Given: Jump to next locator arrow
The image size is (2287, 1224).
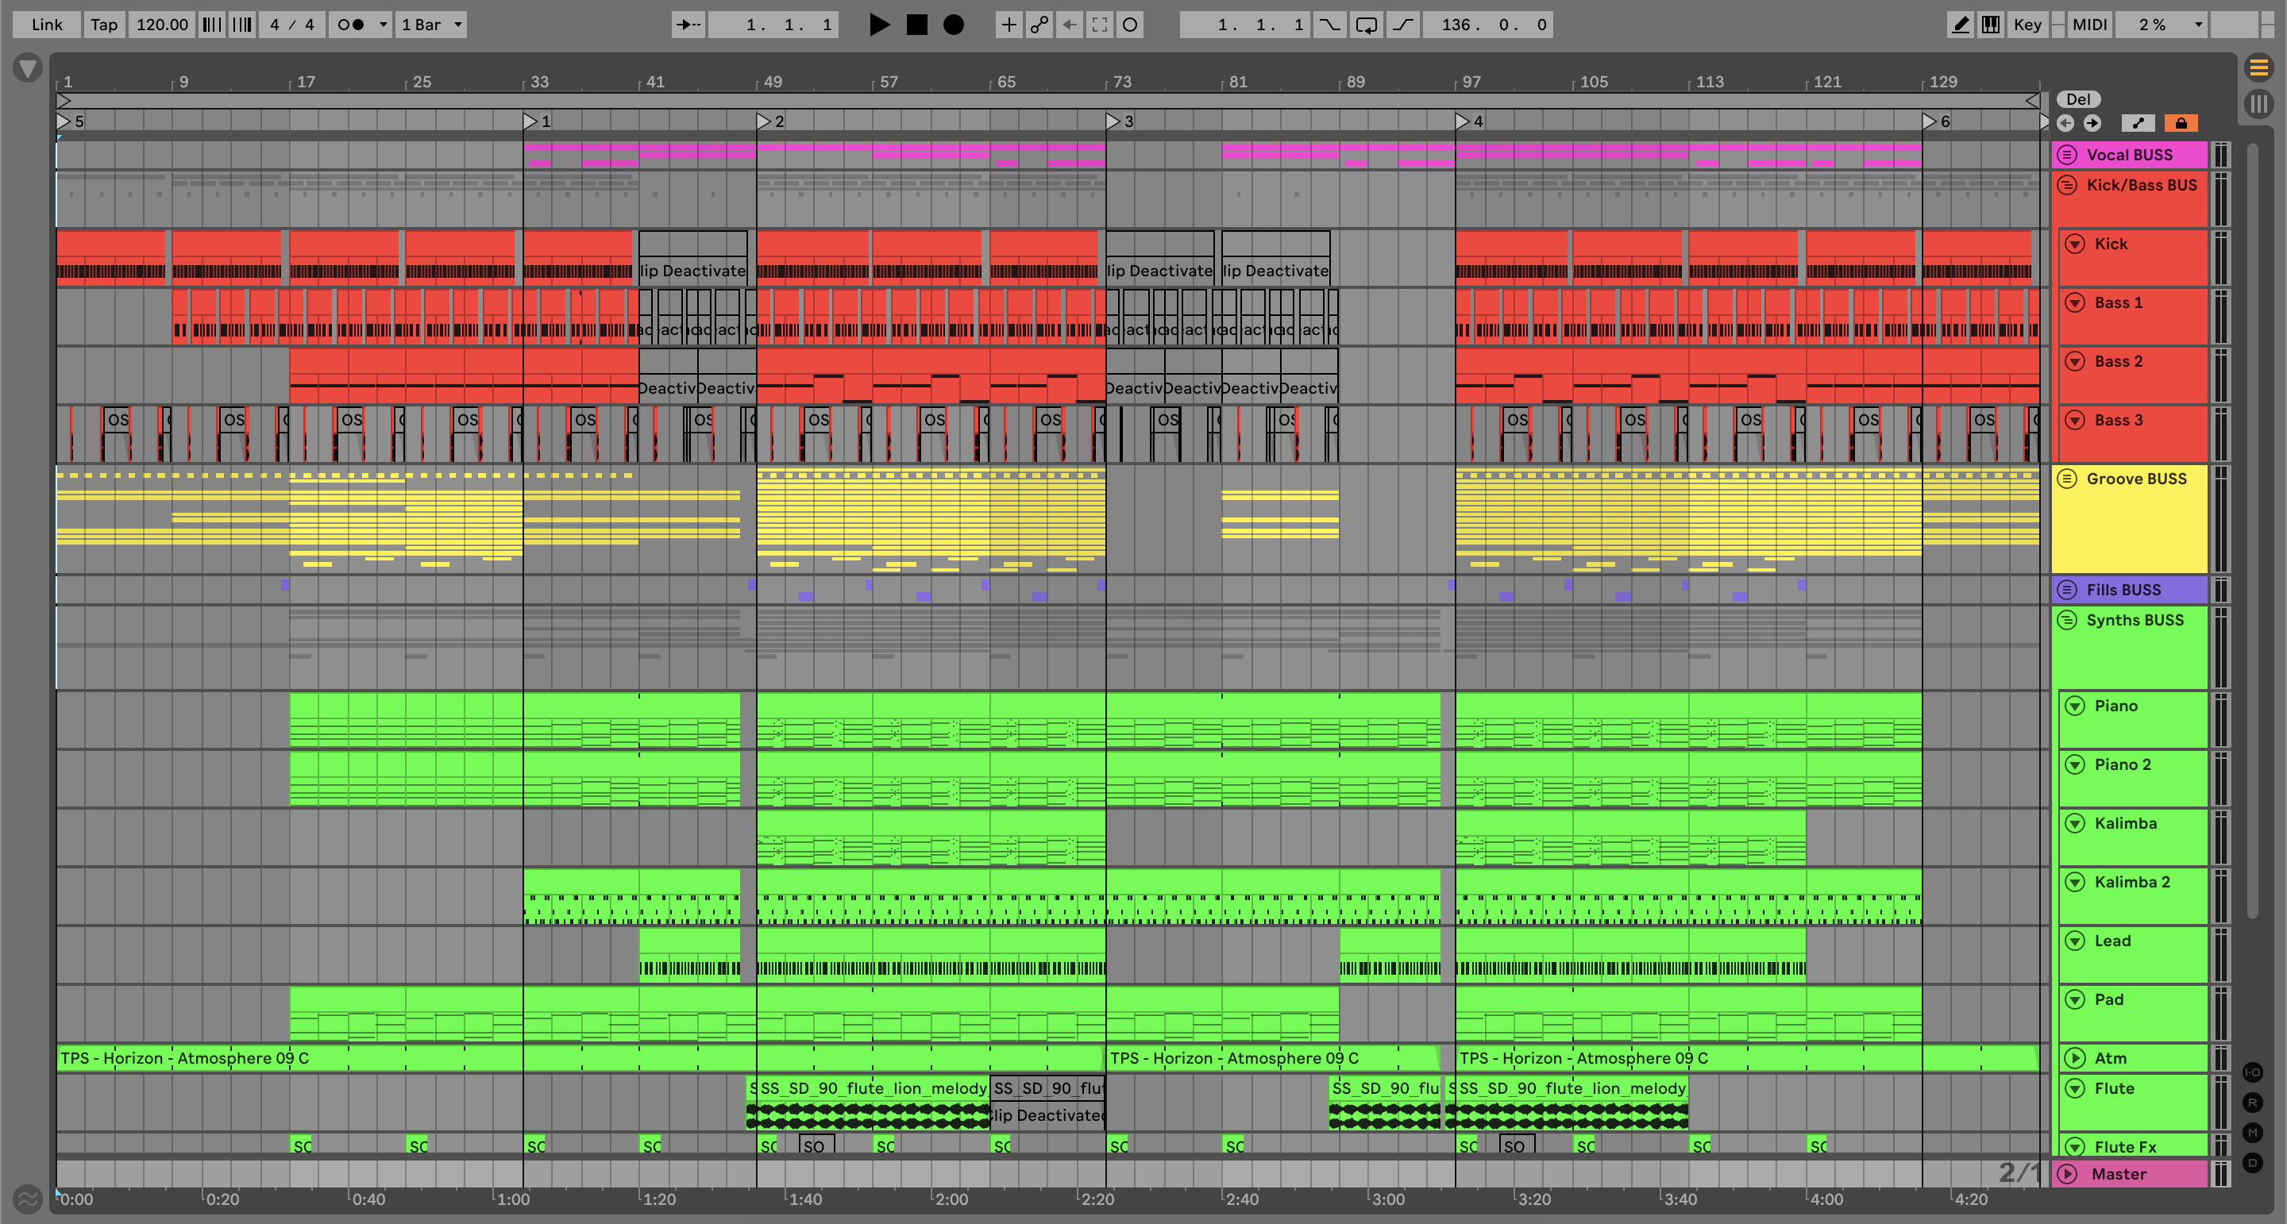Looking at the screenshot, I should 2092,122.
